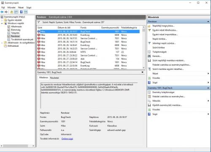Switch to the Általános tab
The width and height of the screenshot is (211, 152).
(43, 77)
